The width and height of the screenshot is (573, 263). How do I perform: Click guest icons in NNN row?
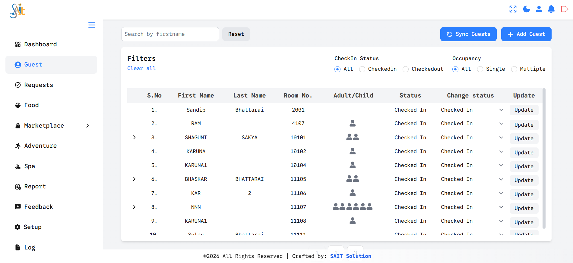coord(353,207)
